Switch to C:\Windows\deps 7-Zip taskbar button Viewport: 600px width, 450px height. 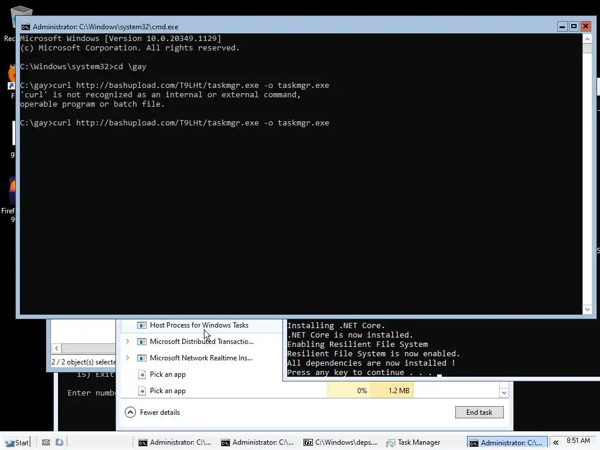pos(340,442)
